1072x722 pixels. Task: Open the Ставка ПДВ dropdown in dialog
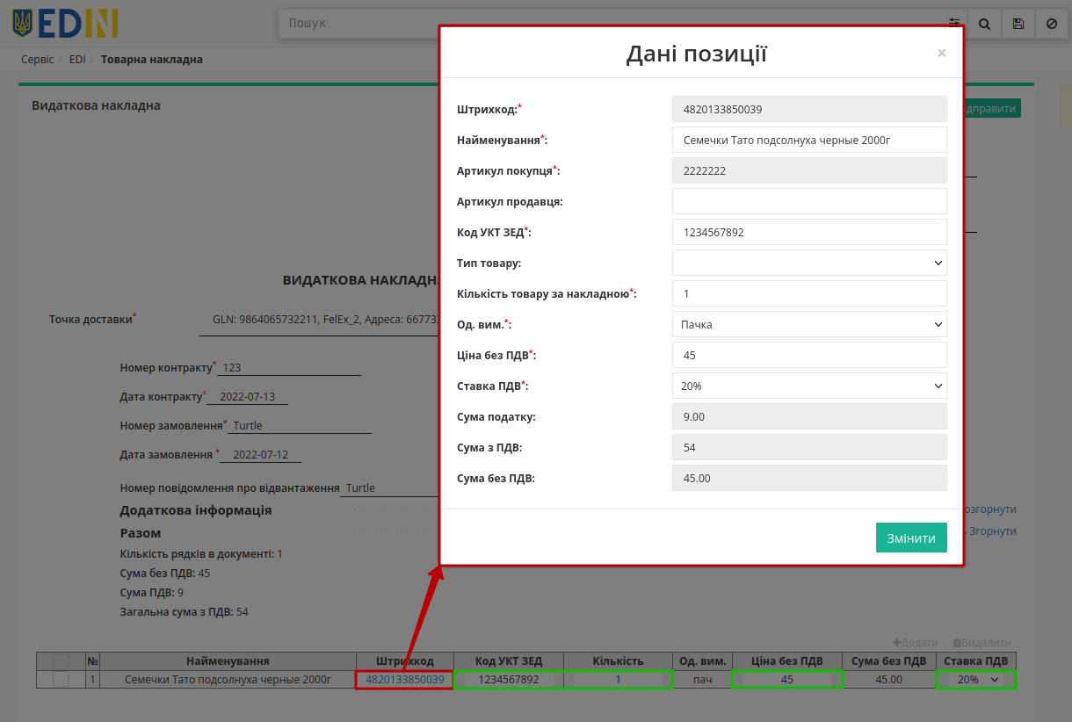click(x=809, y=386)
